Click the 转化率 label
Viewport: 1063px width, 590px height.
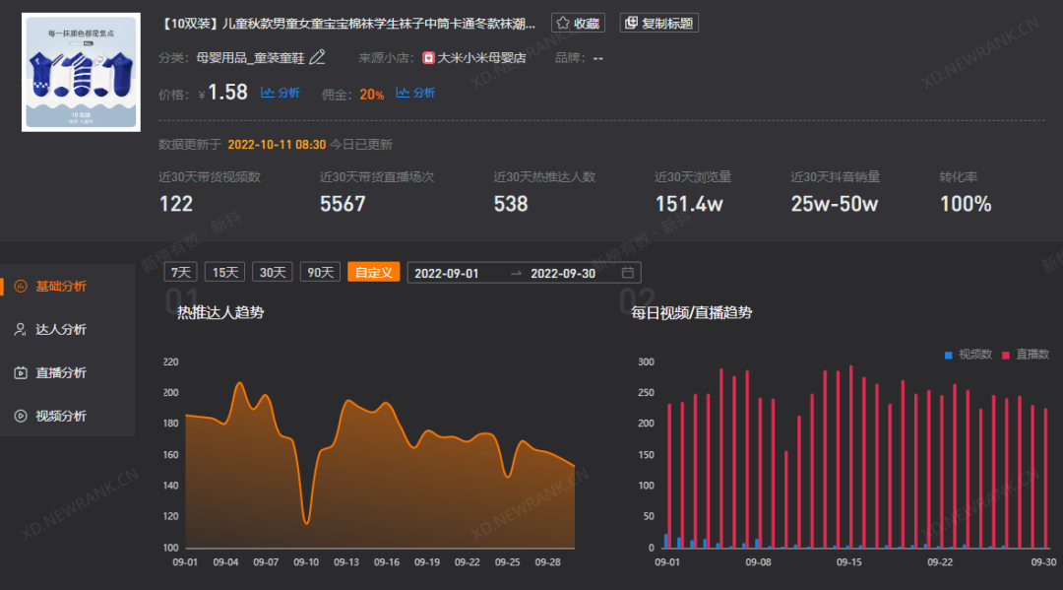point(958,177)
